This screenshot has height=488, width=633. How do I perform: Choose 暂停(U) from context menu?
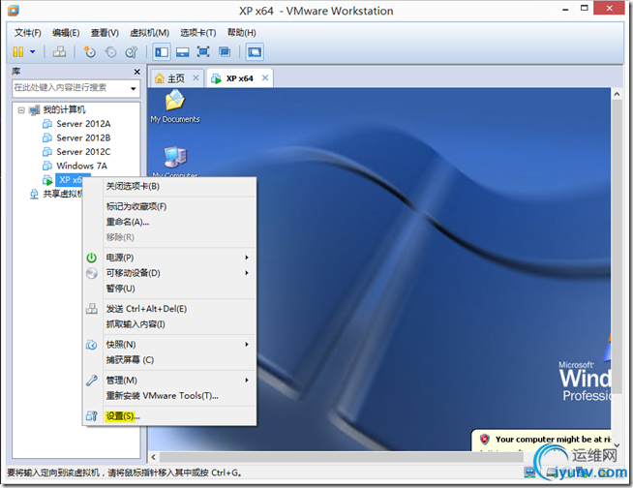click(x=120, y=289)
